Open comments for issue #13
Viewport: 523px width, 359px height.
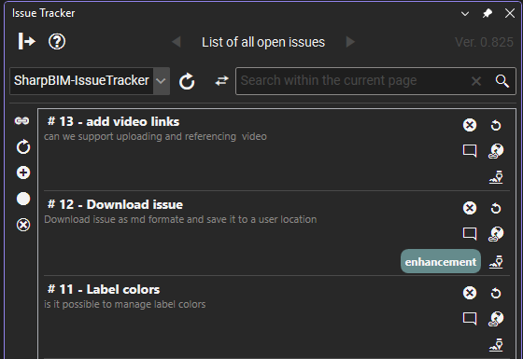coord(470,151)
